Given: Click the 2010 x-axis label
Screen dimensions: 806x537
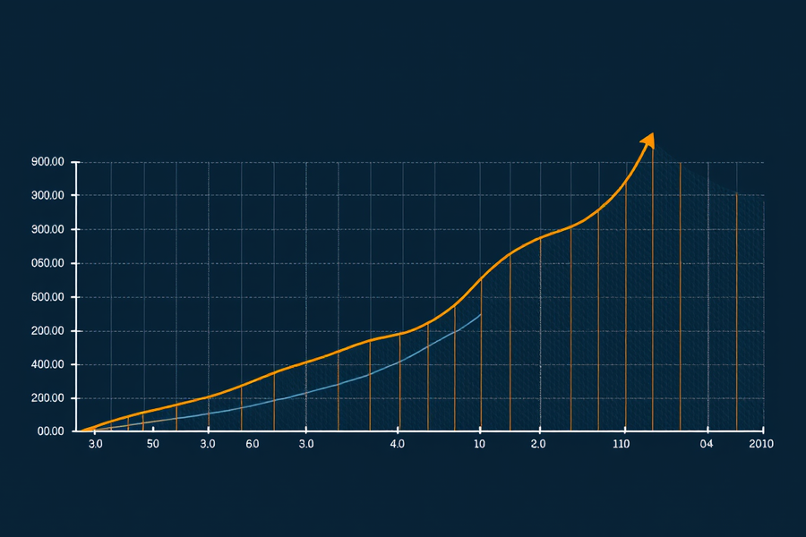Looking at the screenshot, I should (x=760, y=444).
